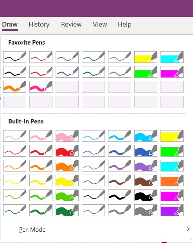Select the thin light pink built-in pen
Image resolution: width=193 pixels, height=243 pixels.
pos(14,136)
